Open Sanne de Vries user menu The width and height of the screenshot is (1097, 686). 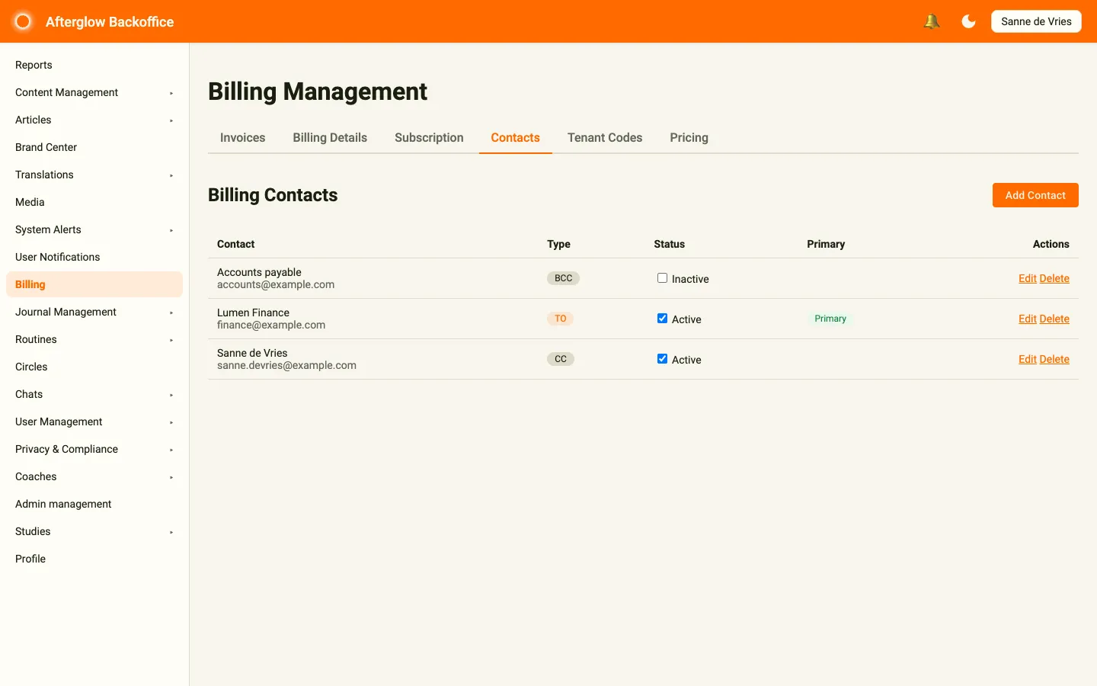(1036, 21)
